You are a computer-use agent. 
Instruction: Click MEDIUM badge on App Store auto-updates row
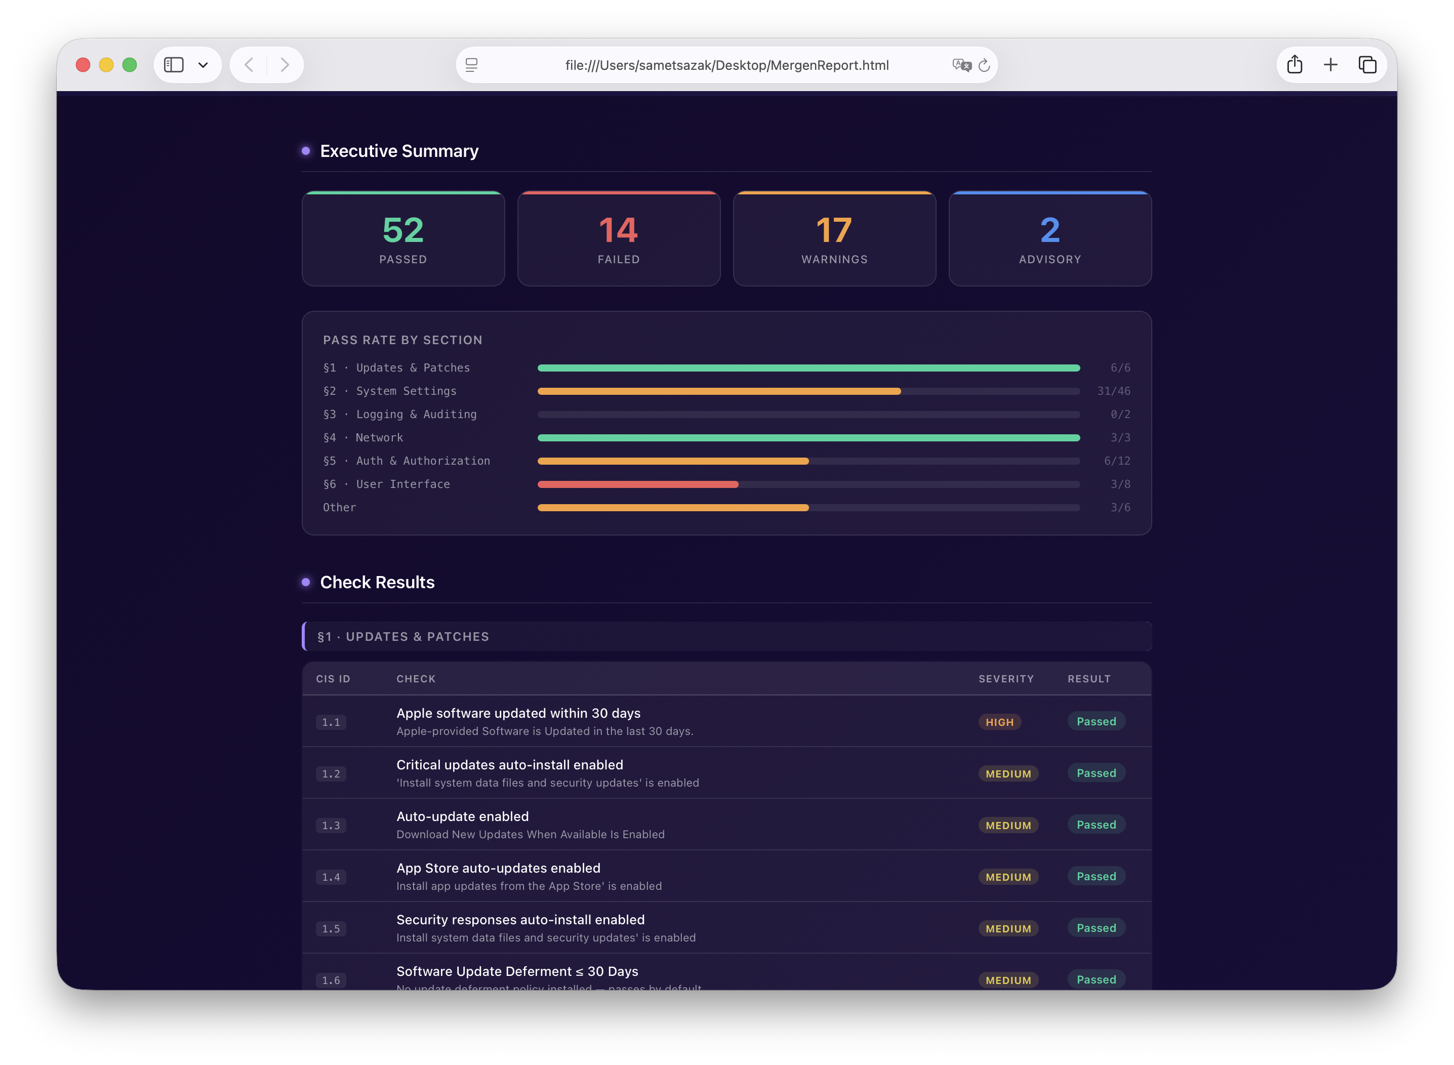(1008, 877)
